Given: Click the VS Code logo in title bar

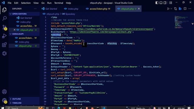Looking at the screenshot, I should tap(3, 3).
